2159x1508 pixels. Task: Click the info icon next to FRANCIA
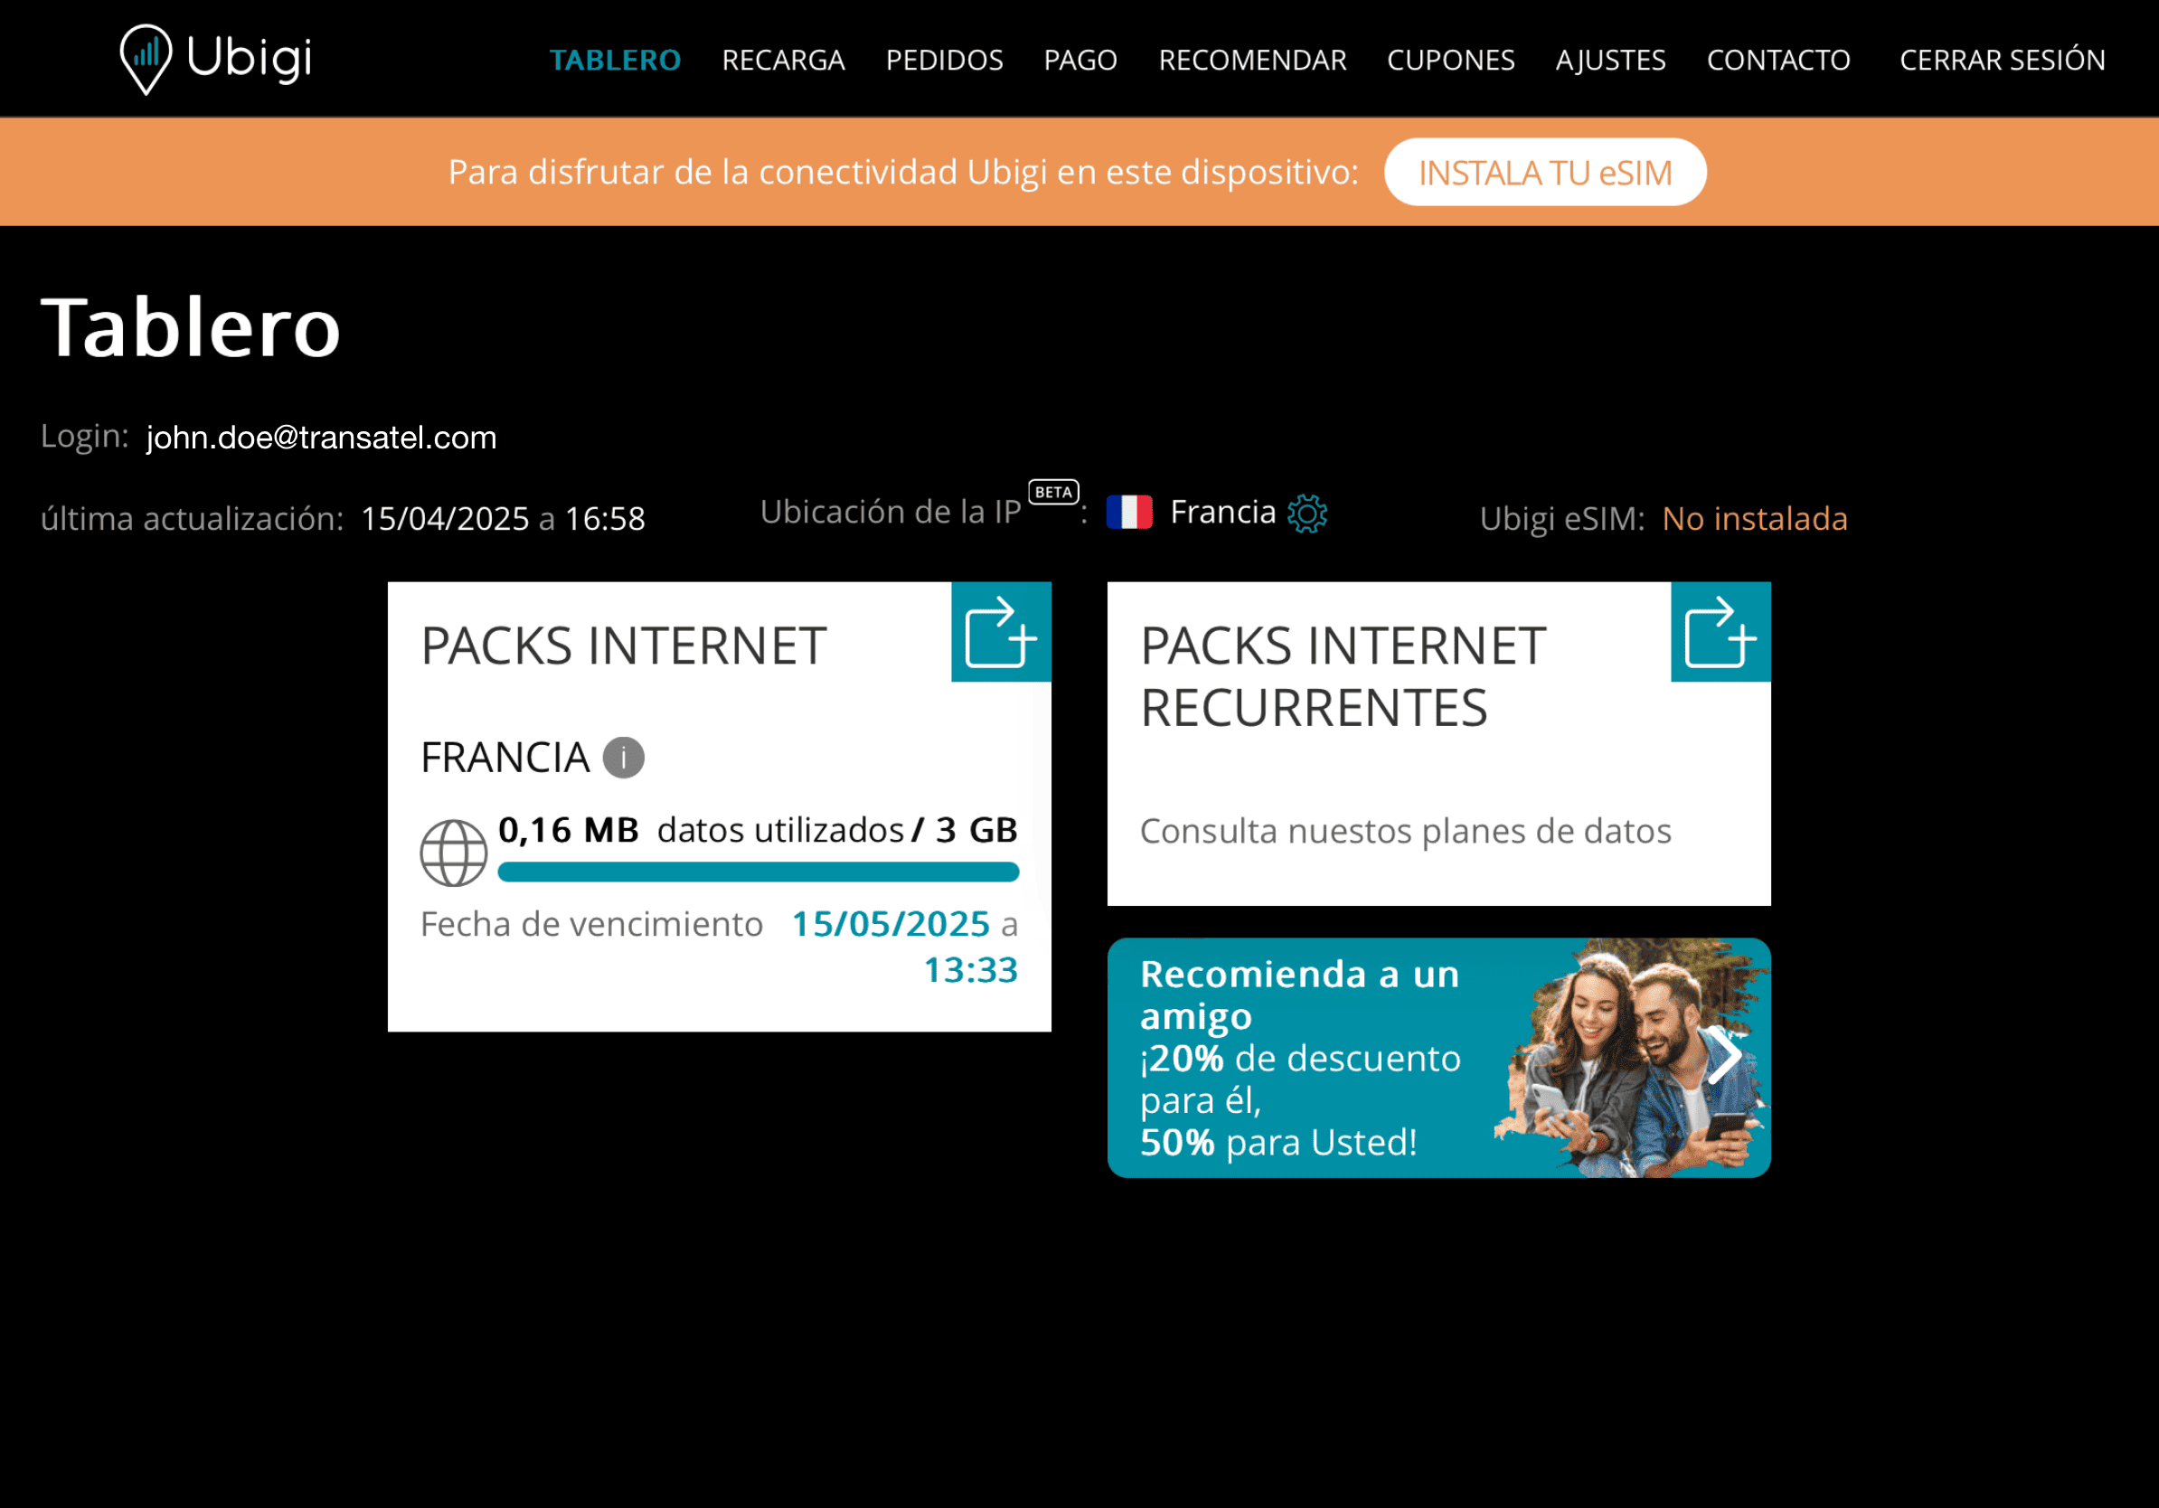click(x=624, y=758)
